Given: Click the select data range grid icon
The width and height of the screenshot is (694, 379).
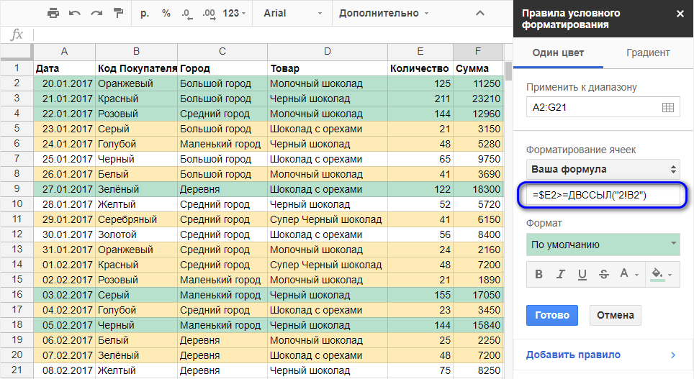Looking at the screenshot, I should tap(667, 107).
